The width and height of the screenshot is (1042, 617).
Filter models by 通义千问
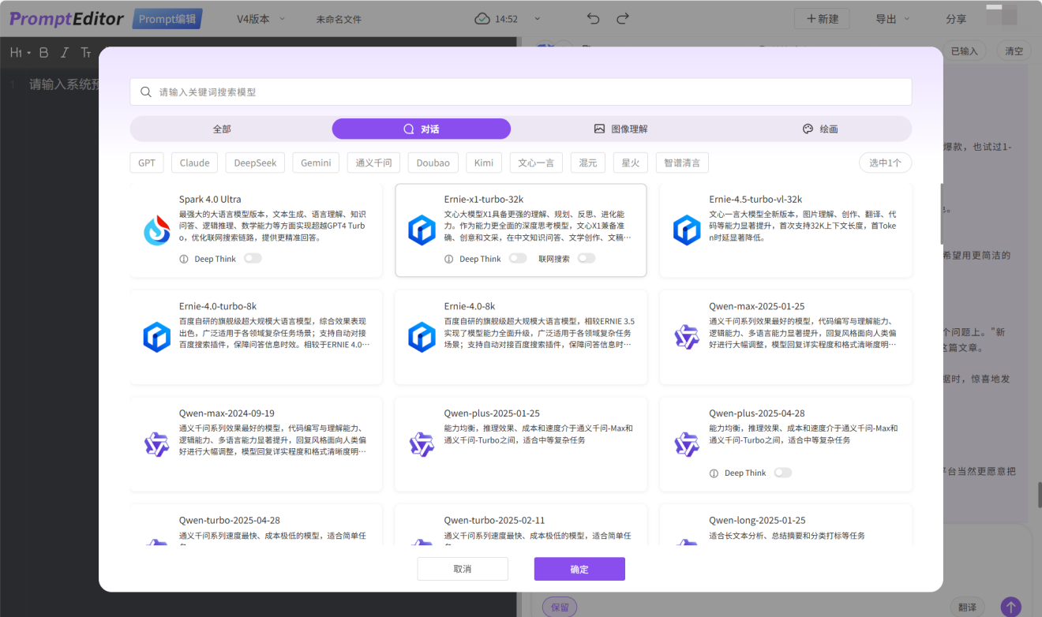tap(373, 163)
